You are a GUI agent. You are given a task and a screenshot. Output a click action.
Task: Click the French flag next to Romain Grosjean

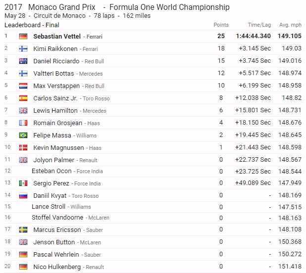coord(23,123)
